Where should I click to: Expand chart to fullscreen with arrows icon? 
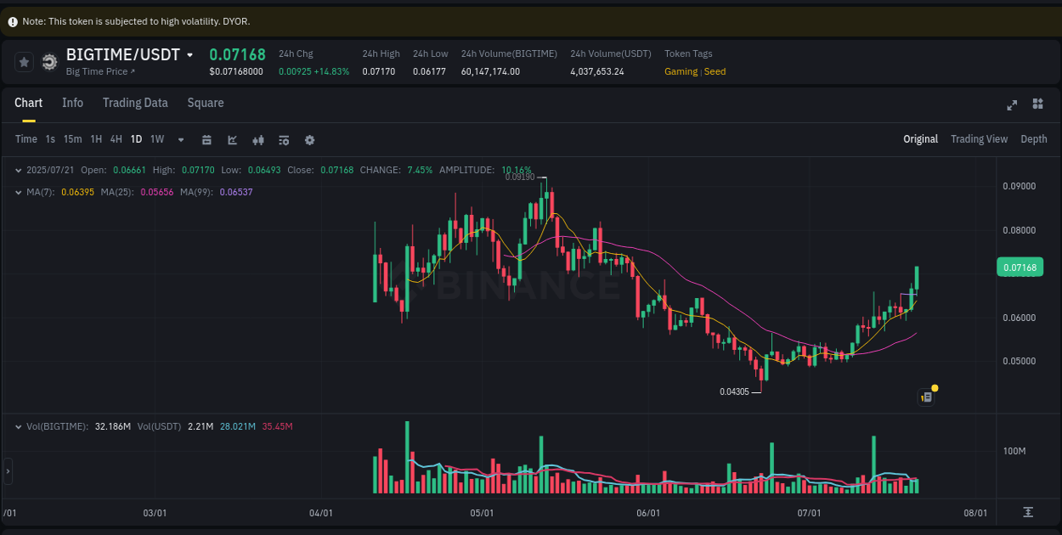coord(1012,105)
